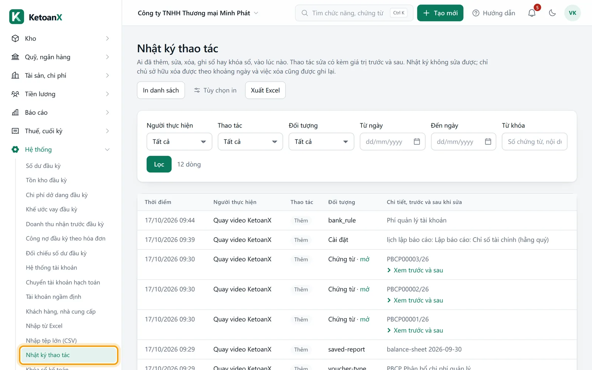Viewport: 592px width, 370px height.
Task: Open the VK user avatar menu
Action: [x=572, y=13]
